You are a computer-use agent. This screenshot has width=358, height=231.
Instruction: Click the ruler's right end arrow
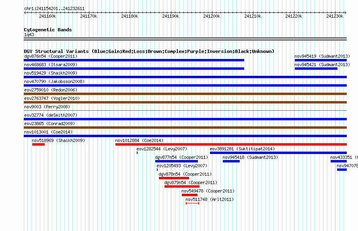pyautogui.click(x=346, y=13)
